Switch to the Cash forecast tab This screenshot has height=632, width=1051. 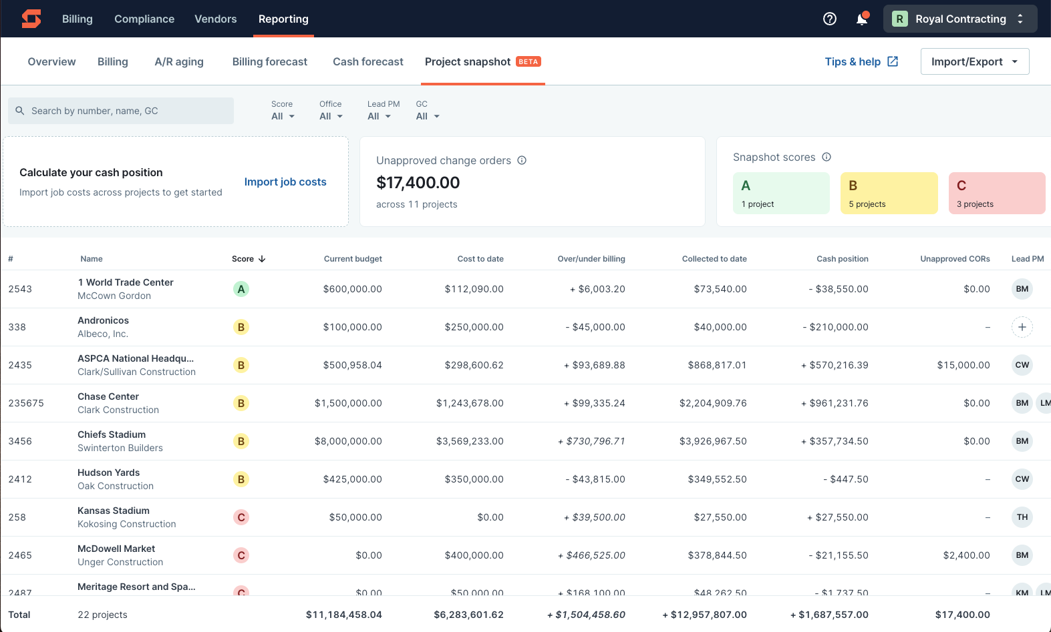click(x=368, y=61)
